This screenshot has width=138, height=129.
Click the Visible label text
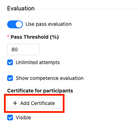(x=23, y=118)
